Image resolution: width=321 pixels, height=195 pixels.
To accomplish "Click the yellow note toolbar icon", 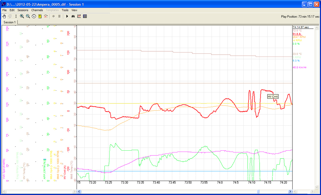I will tap(40, 16).
